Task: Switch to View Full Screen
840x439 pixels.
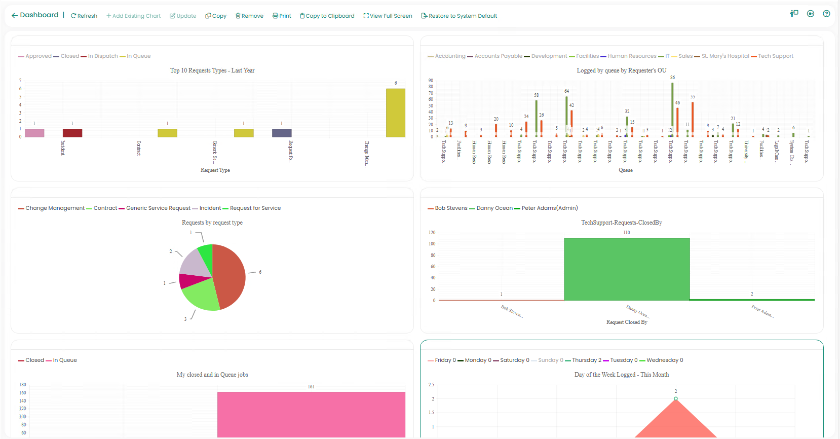Action: pyautogui.click(x=388, y=16)
